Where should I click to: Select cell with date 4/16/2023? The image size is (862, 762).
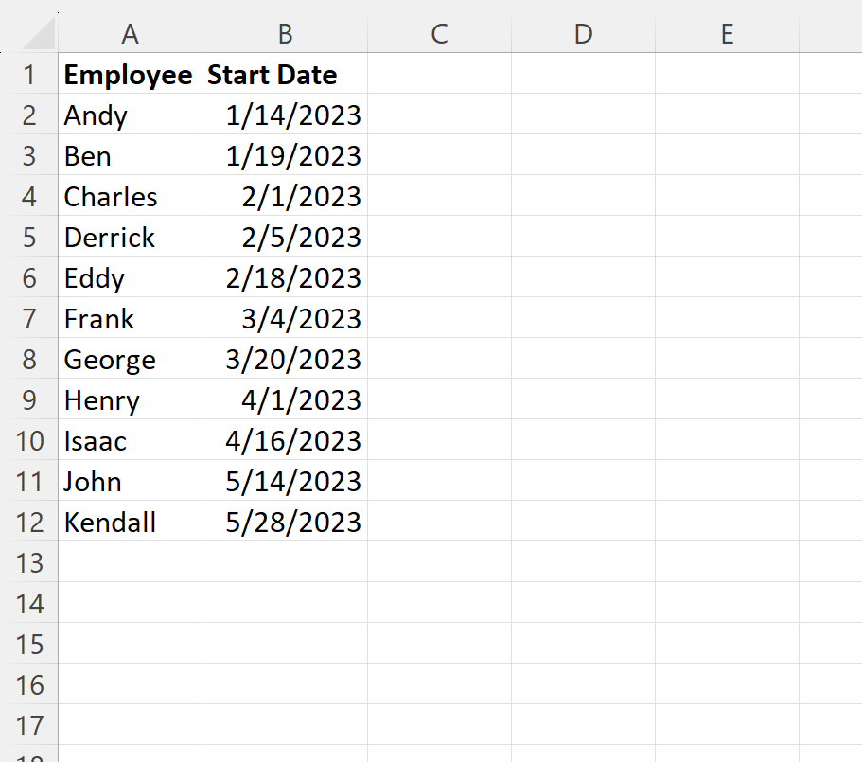pos(285,440)
